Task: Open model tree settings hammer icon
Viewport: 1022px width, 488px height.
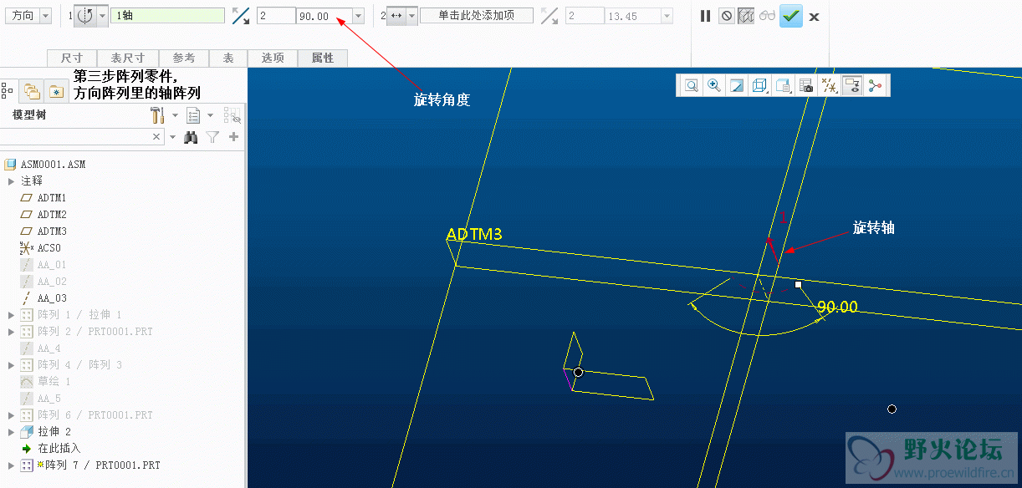Action: 156,115
